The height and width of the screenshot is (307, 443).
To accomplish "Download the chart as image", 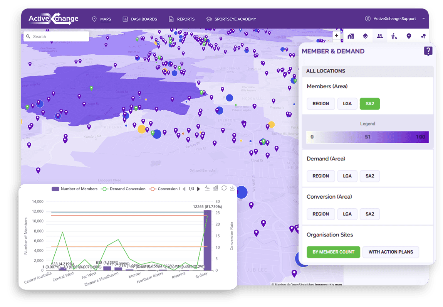I will coord(232,188).
